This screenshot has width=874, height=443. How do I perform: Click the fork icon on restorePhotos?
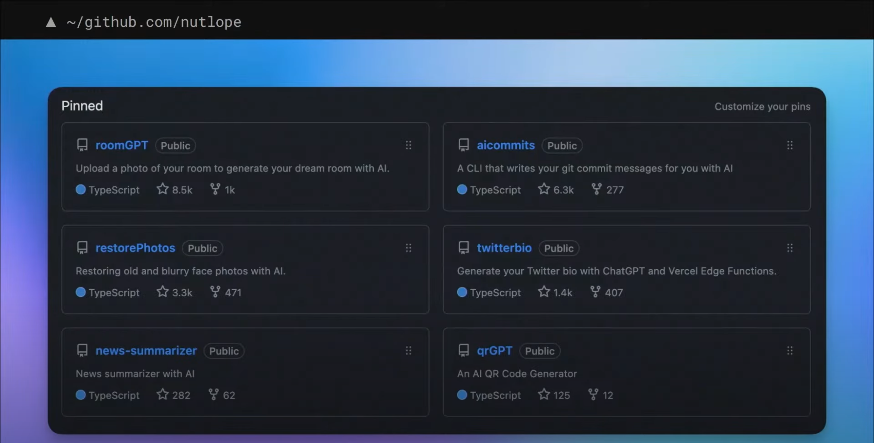point(215,292)
